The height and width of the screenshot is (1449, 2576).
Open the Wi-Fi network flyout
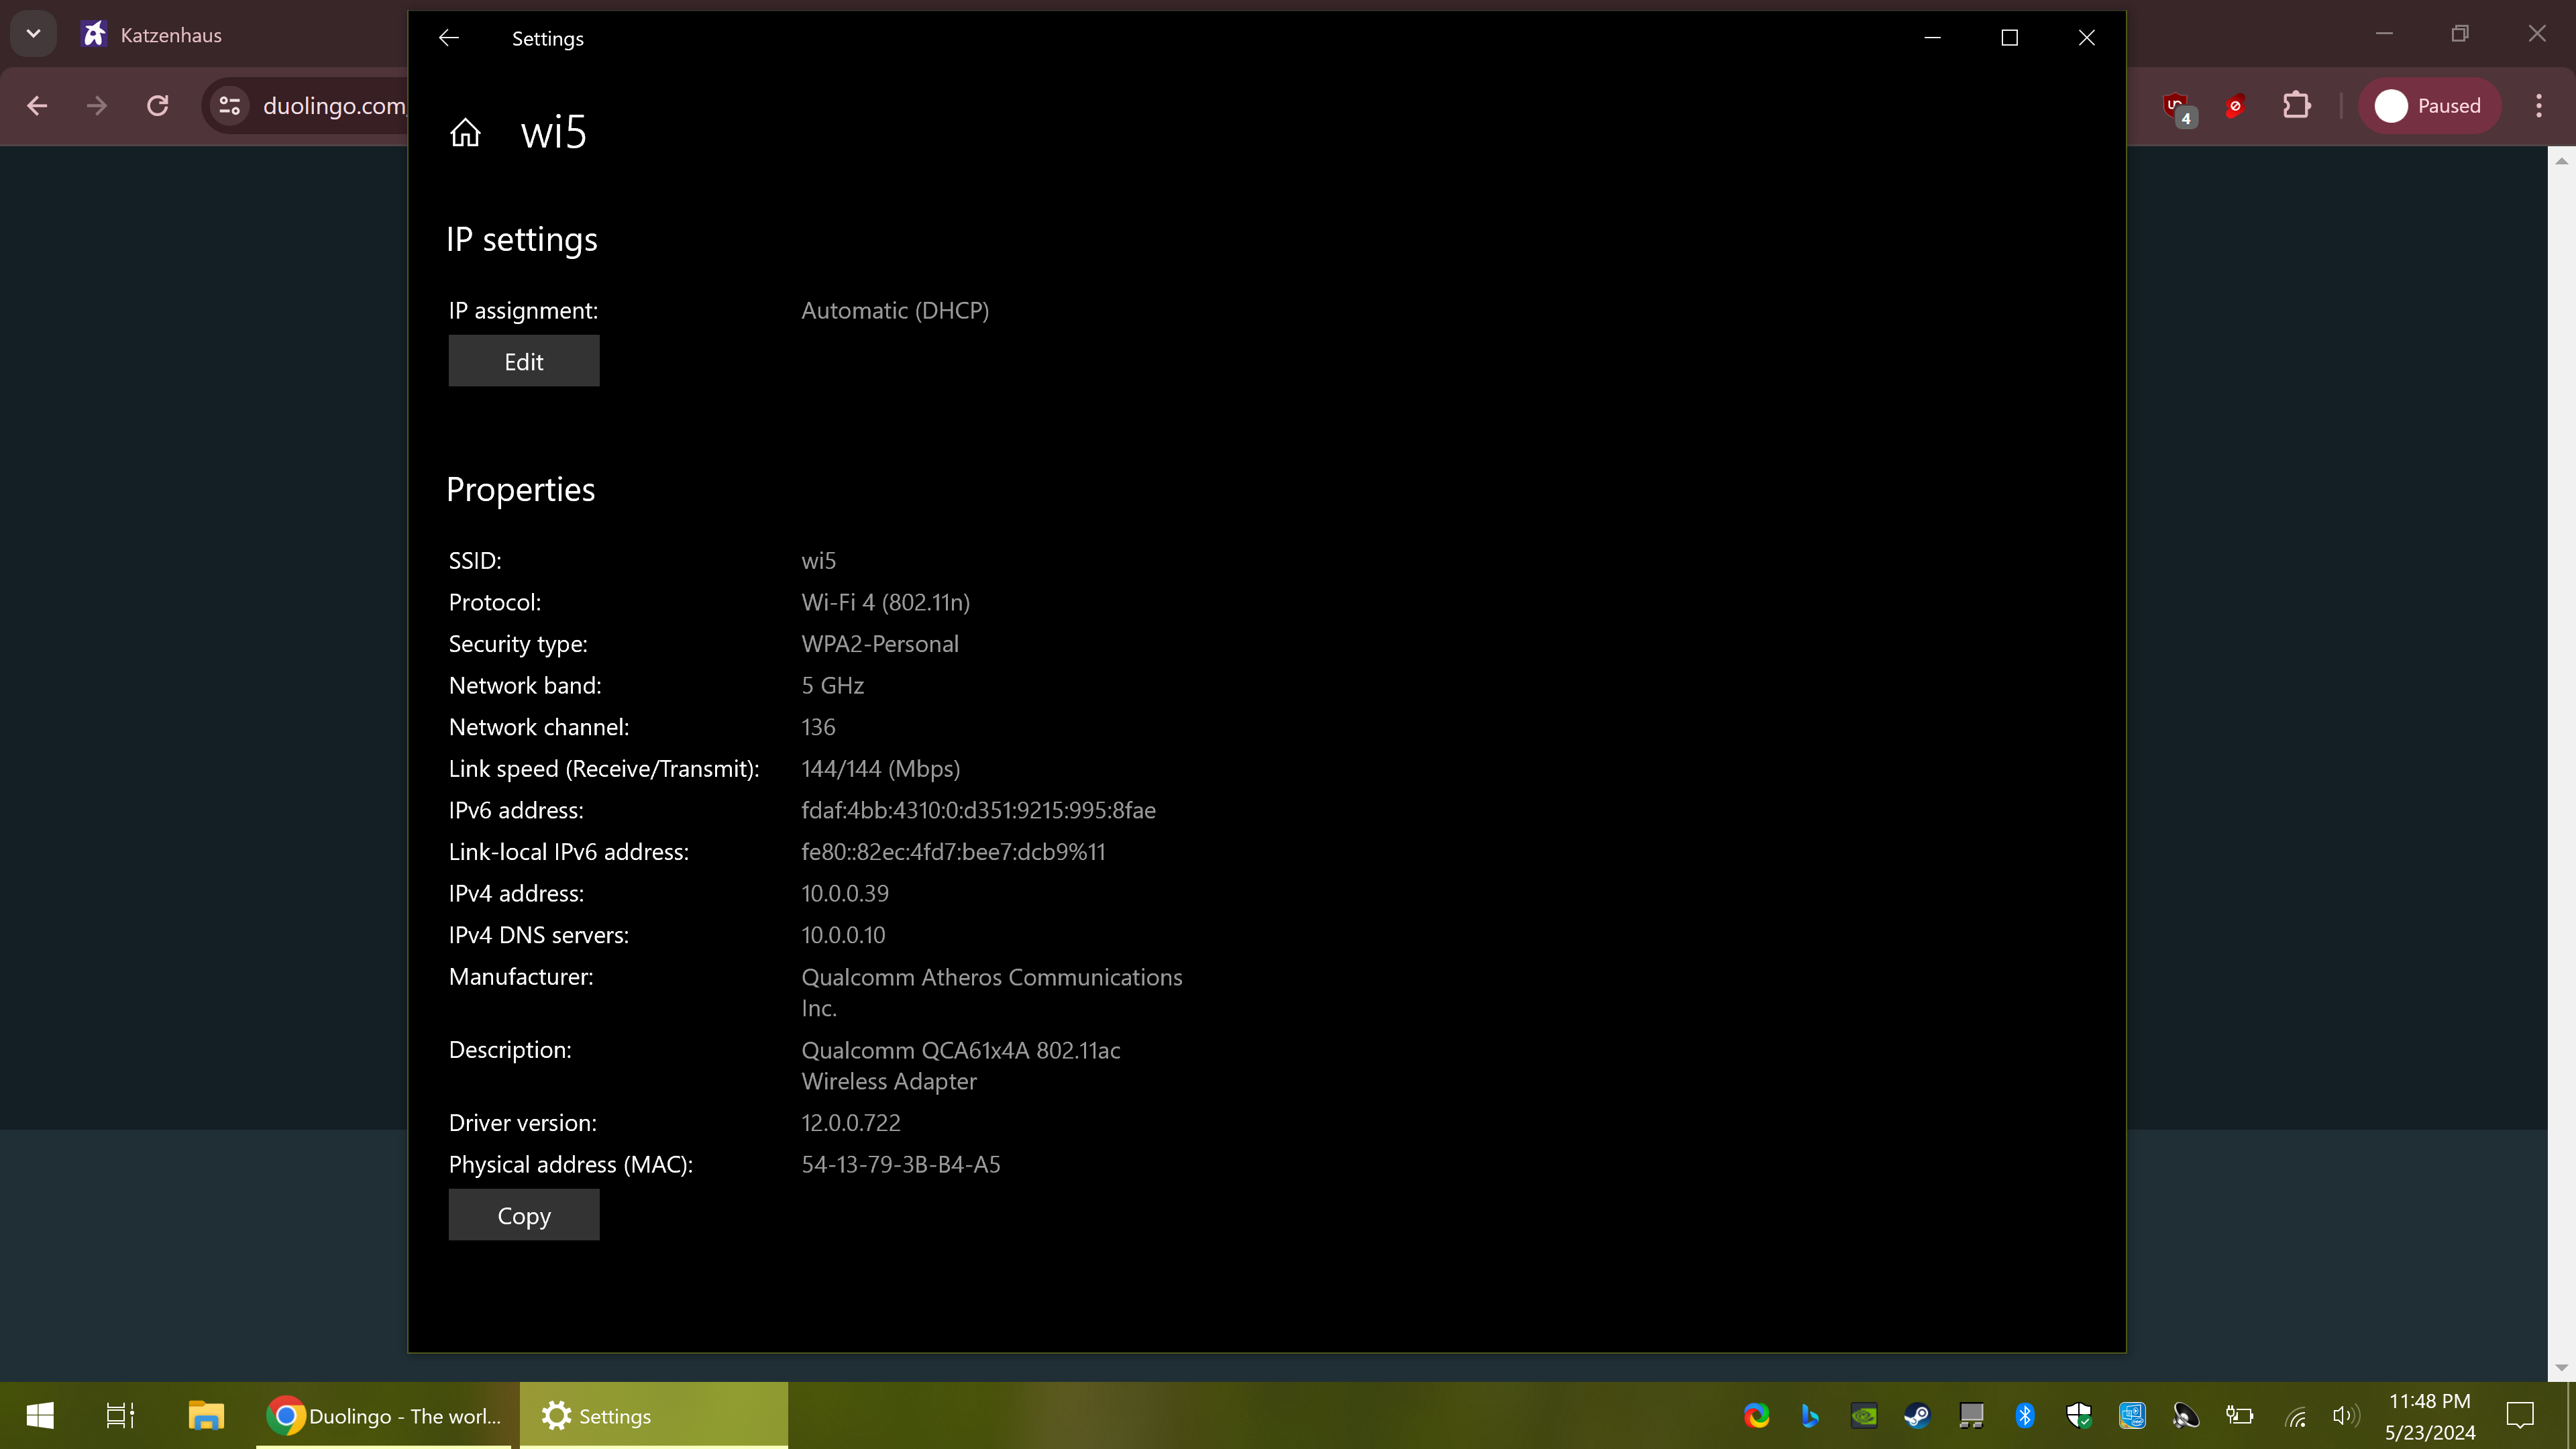pos(2296,1415)
